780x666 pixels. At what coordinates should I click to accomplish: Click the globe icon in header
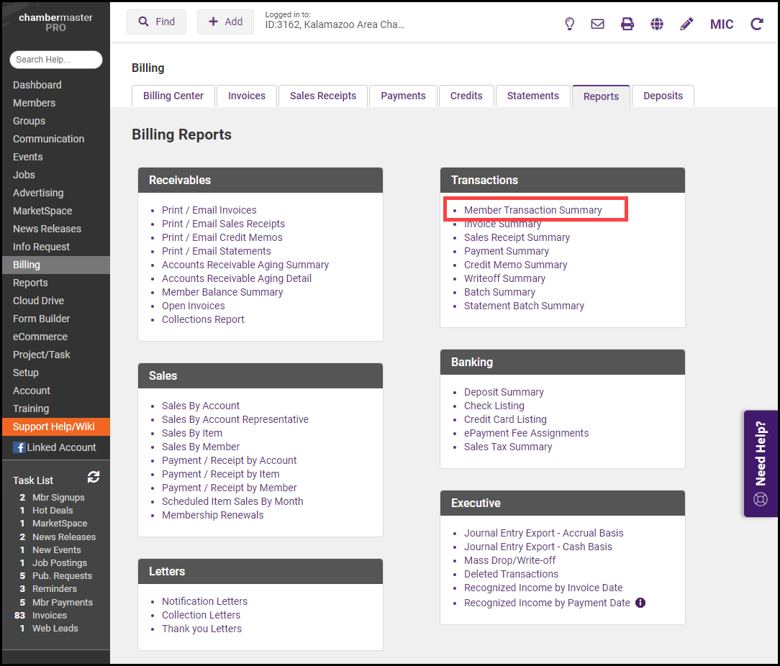click(657, 24)
